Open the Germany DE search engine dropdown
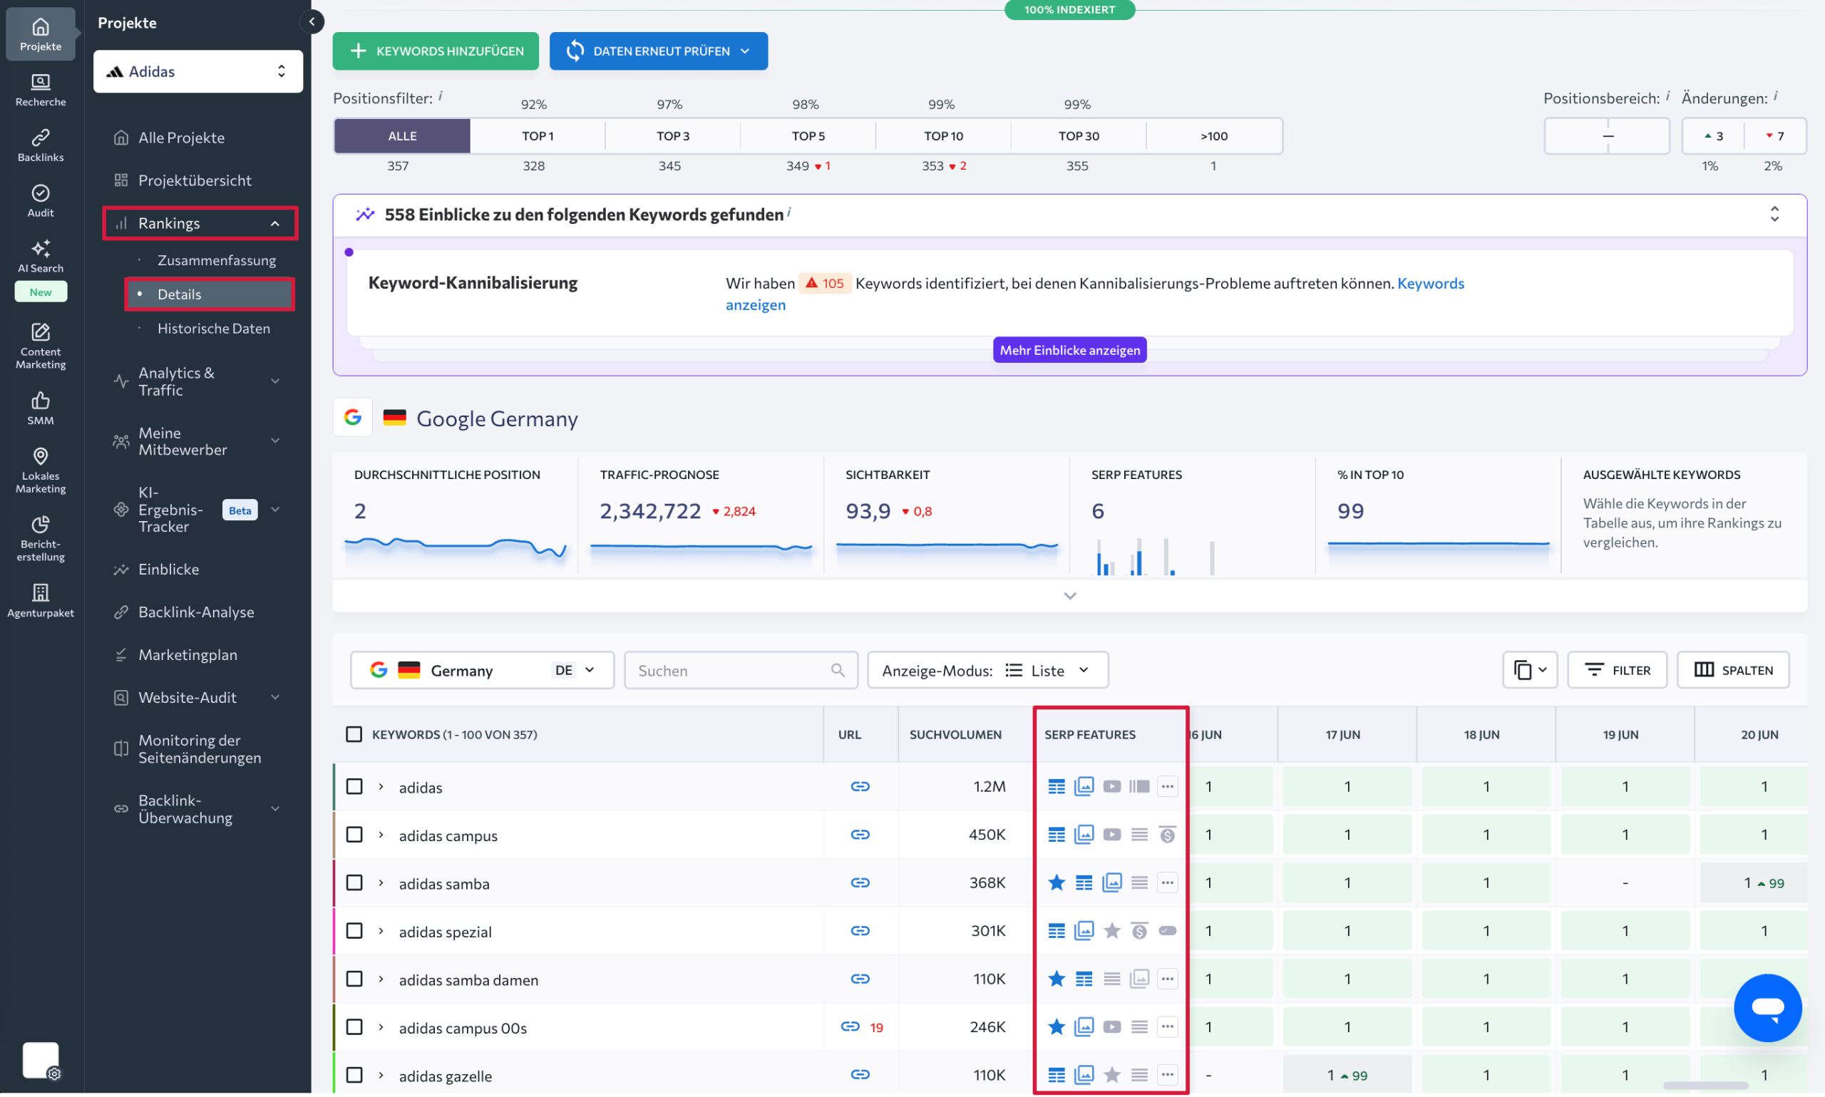Viewport: 1825px width, 1097px height. coord(482,670)
